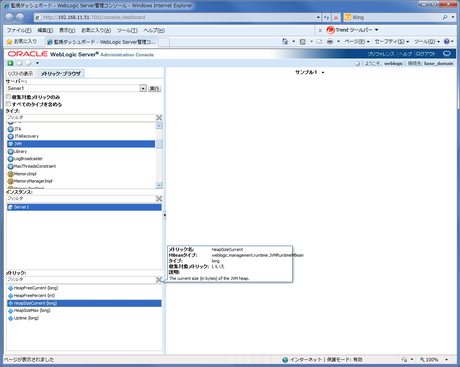Click the ログアウト link

[x=426, y=54]
